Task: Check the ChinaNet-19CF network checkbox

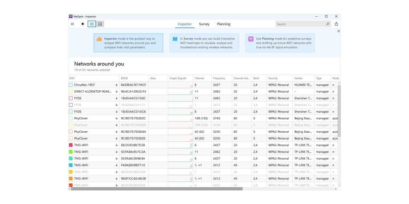Action: point(71,85)
